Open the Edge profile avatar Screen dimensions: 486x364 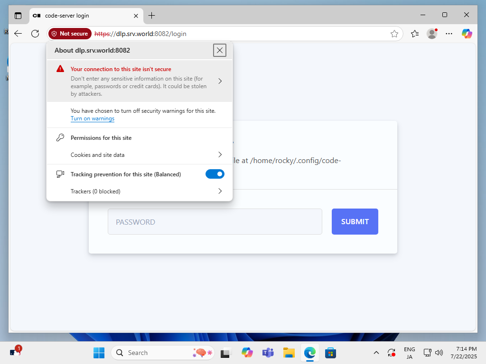(432, 34)
